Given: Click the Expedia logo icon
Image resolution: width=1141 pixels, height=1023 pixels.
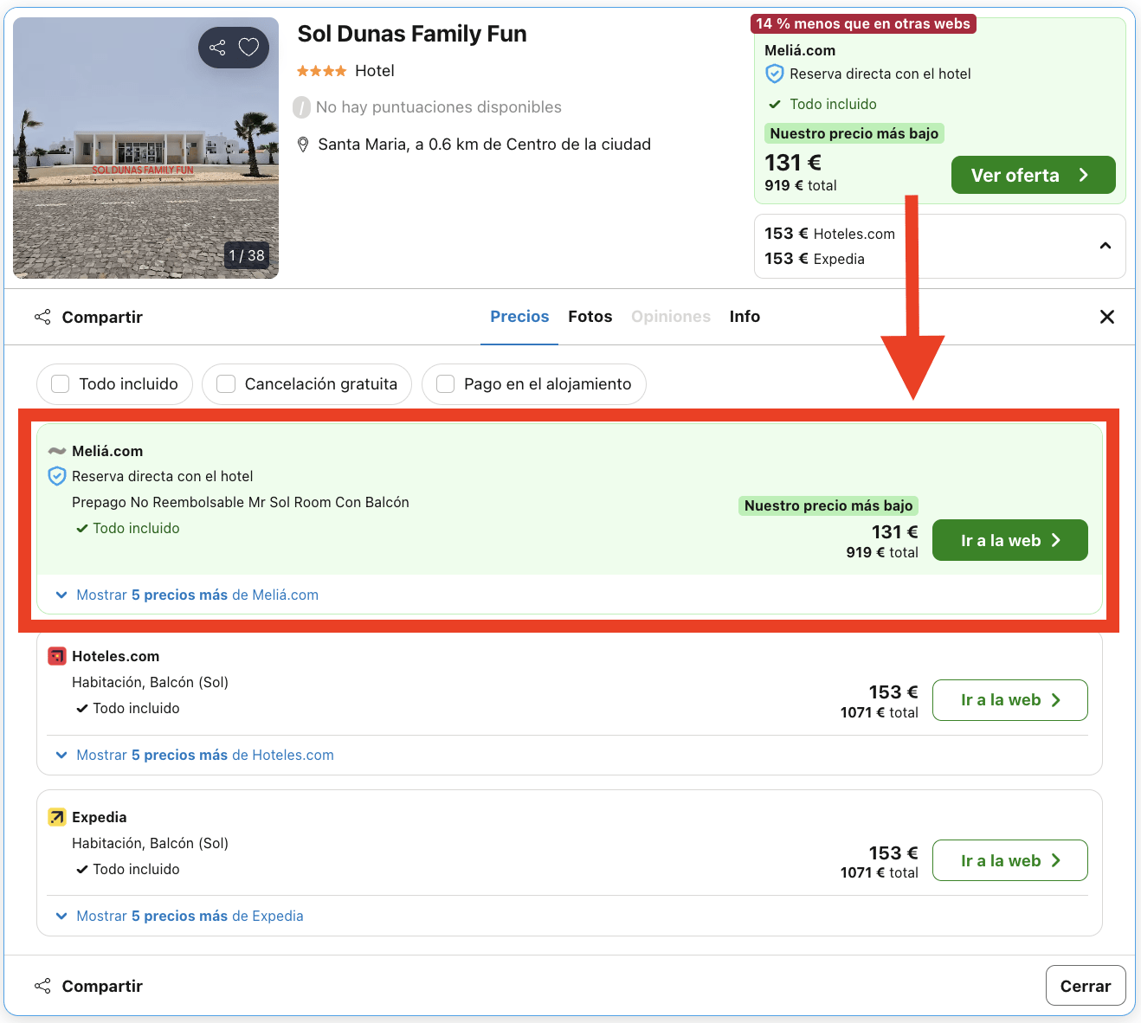Looking at the screenshot, I should click(57, 817).
